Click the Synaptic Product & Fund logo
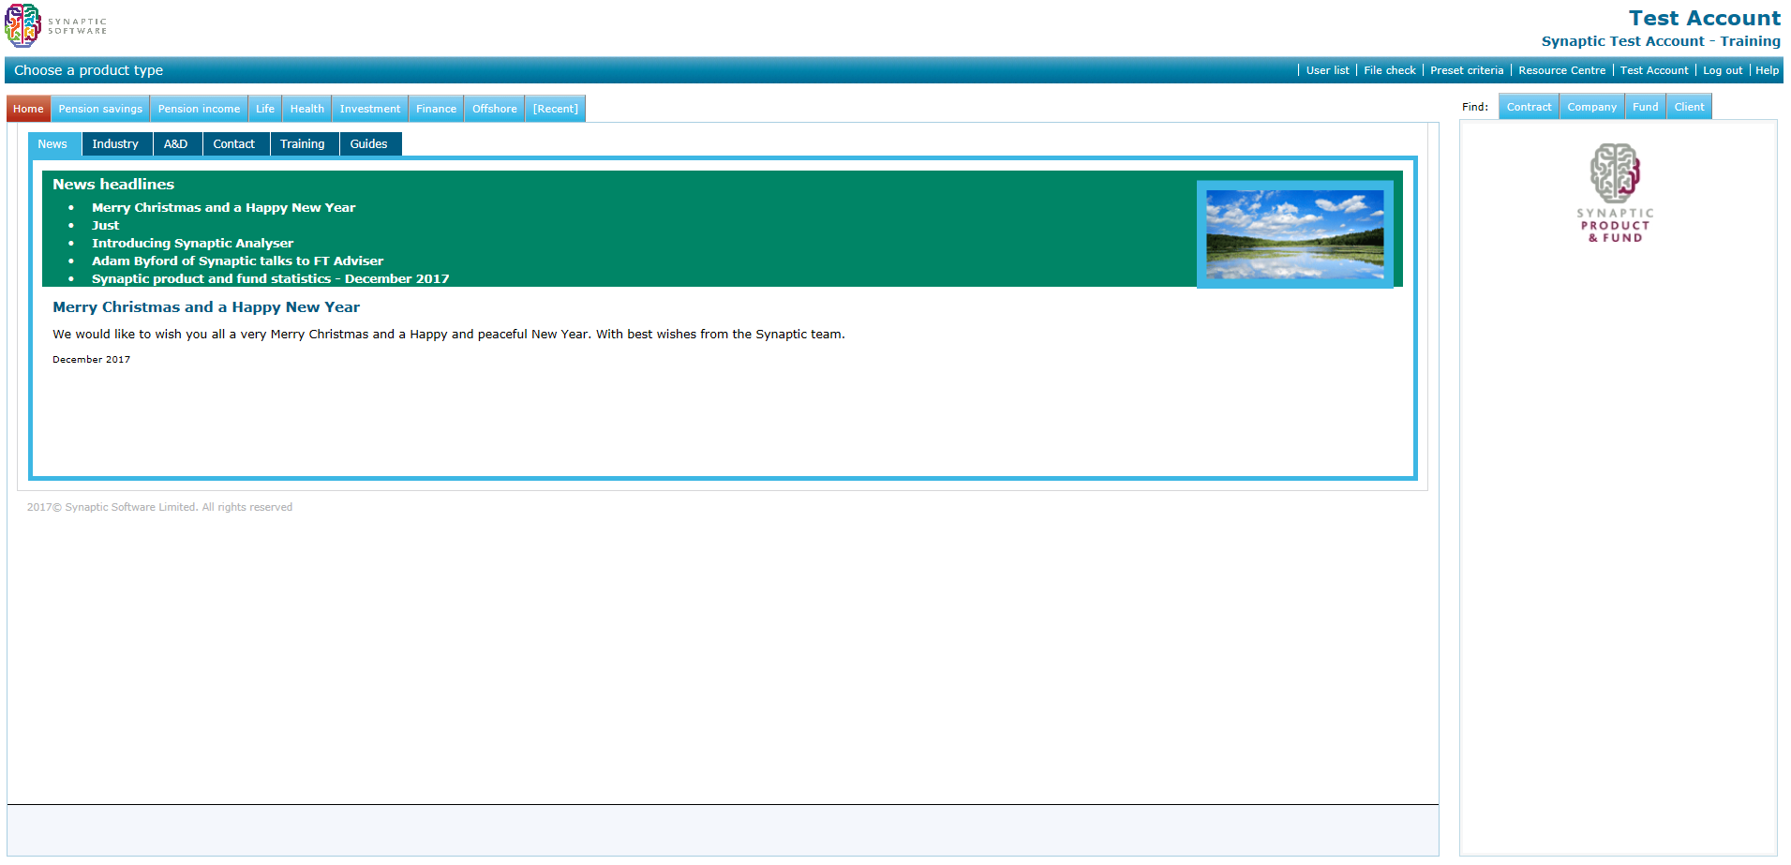Image resolution: width=1791 pixels, height=865 pixels. pos(1615,193)
